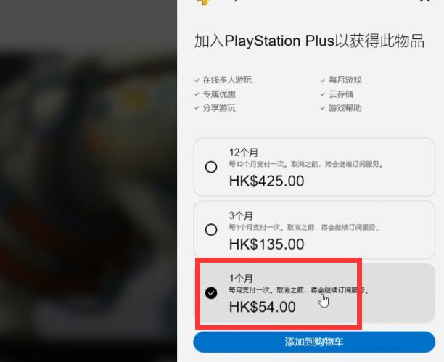This screenshot has height=362, width=444.
Task: Click the checked 1个月 radio button
Action: [x=211, y=293]
